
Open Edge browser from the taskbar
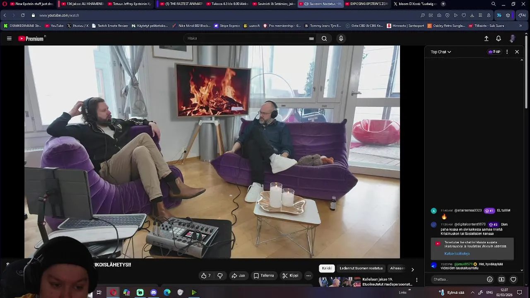167,292
